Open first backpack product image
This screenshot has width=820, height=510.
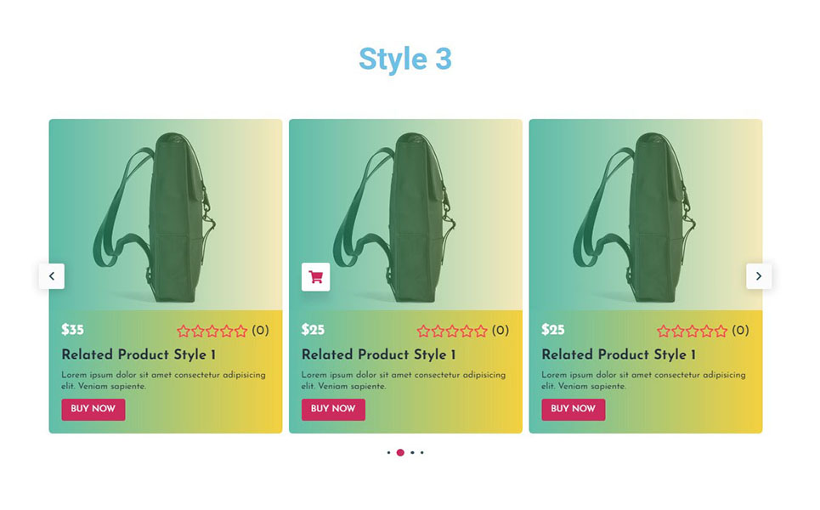[x=166, y=215]
